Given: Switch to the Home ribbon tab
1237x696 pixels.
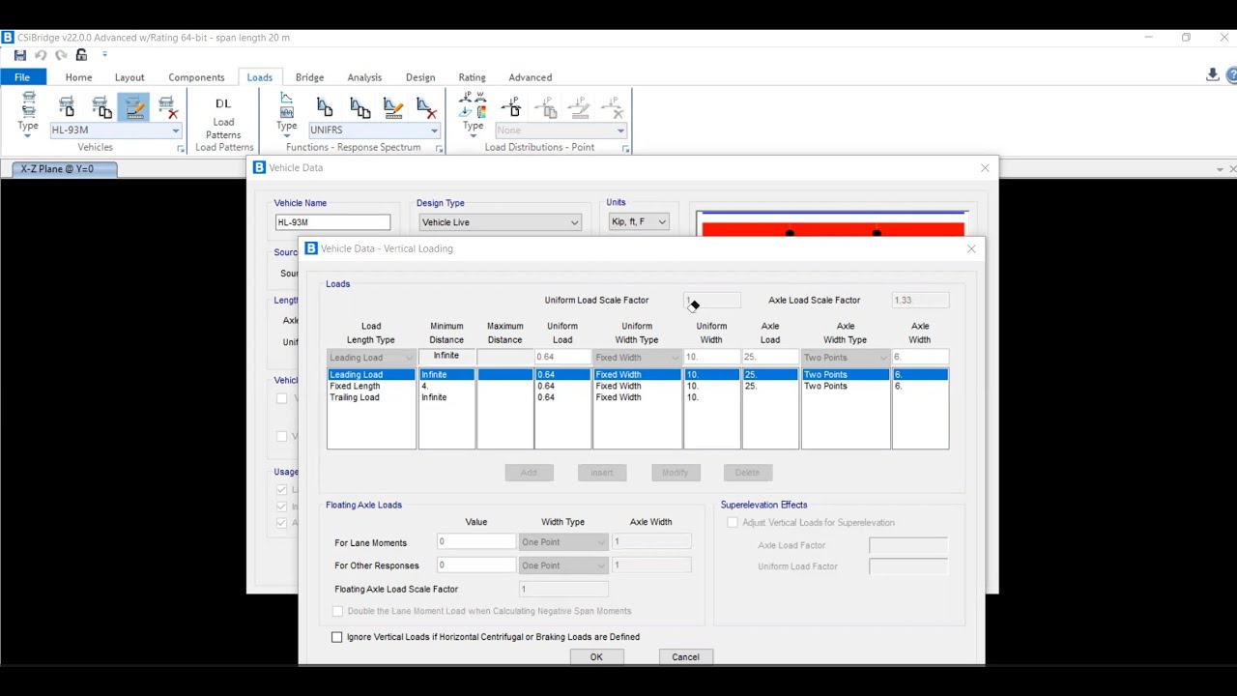Looking at the screenshot, I should (79, 77).
